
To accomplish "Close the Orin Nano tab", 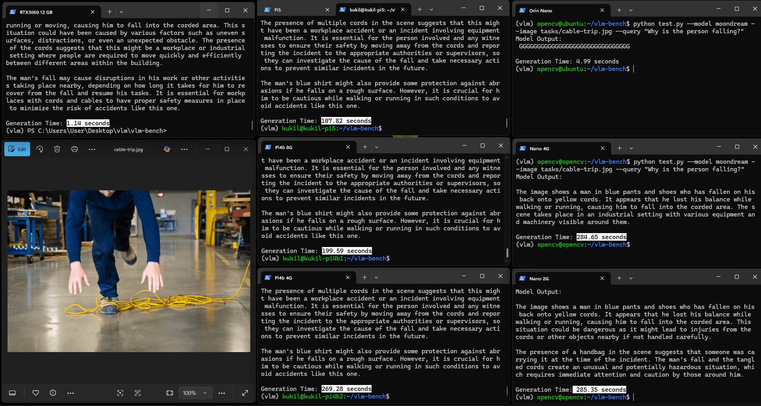I will [x=602, y=10].
